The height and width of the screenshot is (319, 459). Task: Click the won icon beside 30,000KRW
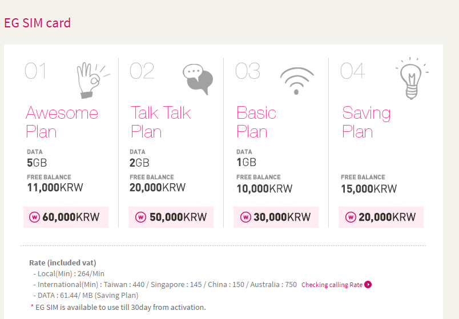coord(245,217)
